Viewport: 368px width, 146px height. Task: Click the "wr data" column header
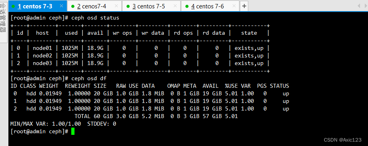point(153,33)
